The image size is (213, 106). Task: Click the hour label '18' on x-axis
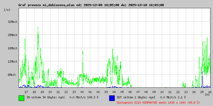[34, 92]
